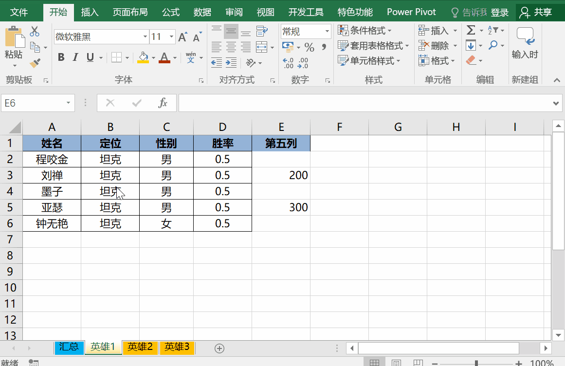The height and width of the screenshot is (366, 565).
Task: Click the Clear eraser icon
Action: [471, 60]
